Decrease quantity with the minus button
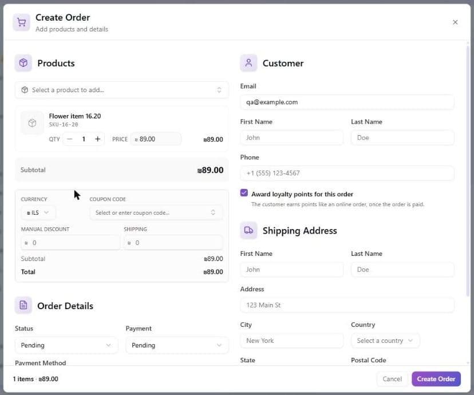This screenshot has height=395, width=474. [70, 139]
